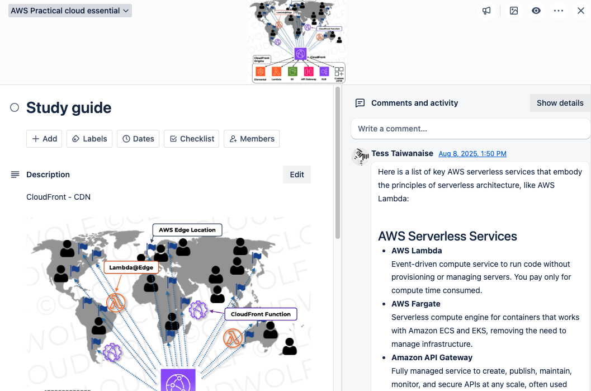Click the Comments and activity icon
This screenshot has width=591, height=391.
pyautogui.click(x=360, y=103)
